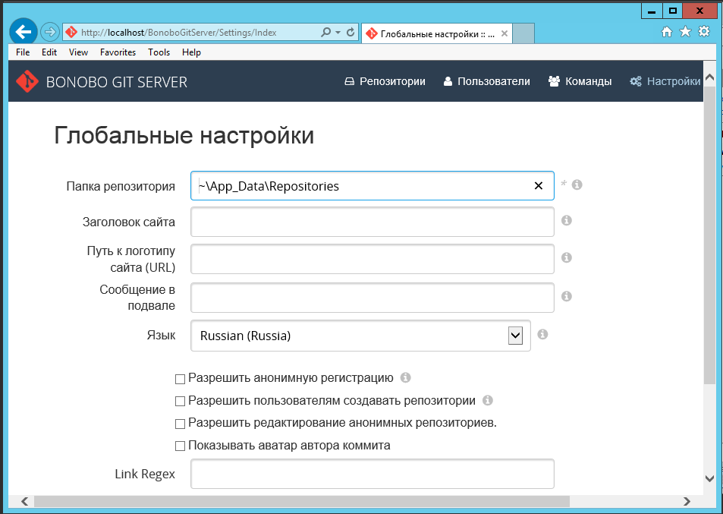Open the browser Tools gear icon
Image resolution: width=723 pixels, height=514 pixels.
click(x=704, y=32)
